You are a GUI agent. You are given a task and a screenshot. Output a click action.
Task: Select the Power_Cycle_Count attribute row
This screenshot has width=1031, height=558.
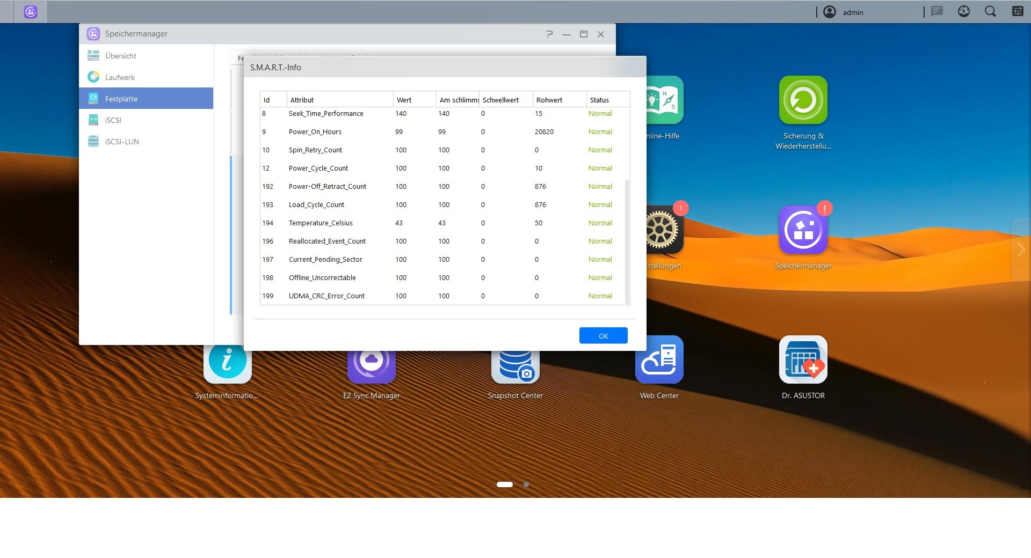point(442,168)
